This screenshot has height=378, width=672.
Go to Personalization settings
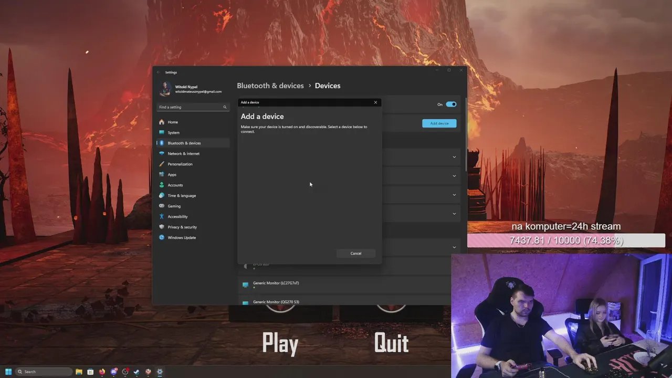pos(193,164)
